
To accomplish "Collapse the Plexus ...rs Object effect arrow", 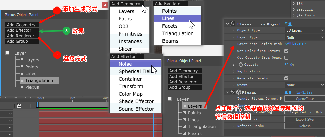I will (228, 24).
